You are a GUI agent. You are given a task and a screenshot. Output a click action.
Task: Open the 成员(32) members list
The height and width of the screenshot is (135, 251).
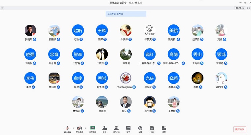[x=116, y=128]
